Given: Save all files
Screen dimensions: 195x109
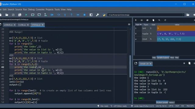Looking at the screenshot, I should 19,15.
